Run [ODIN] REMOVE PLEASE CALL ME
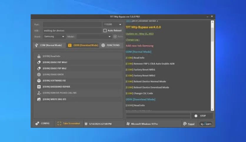The height and width of the screenshot is (142, 246). (x=78, y=93)
